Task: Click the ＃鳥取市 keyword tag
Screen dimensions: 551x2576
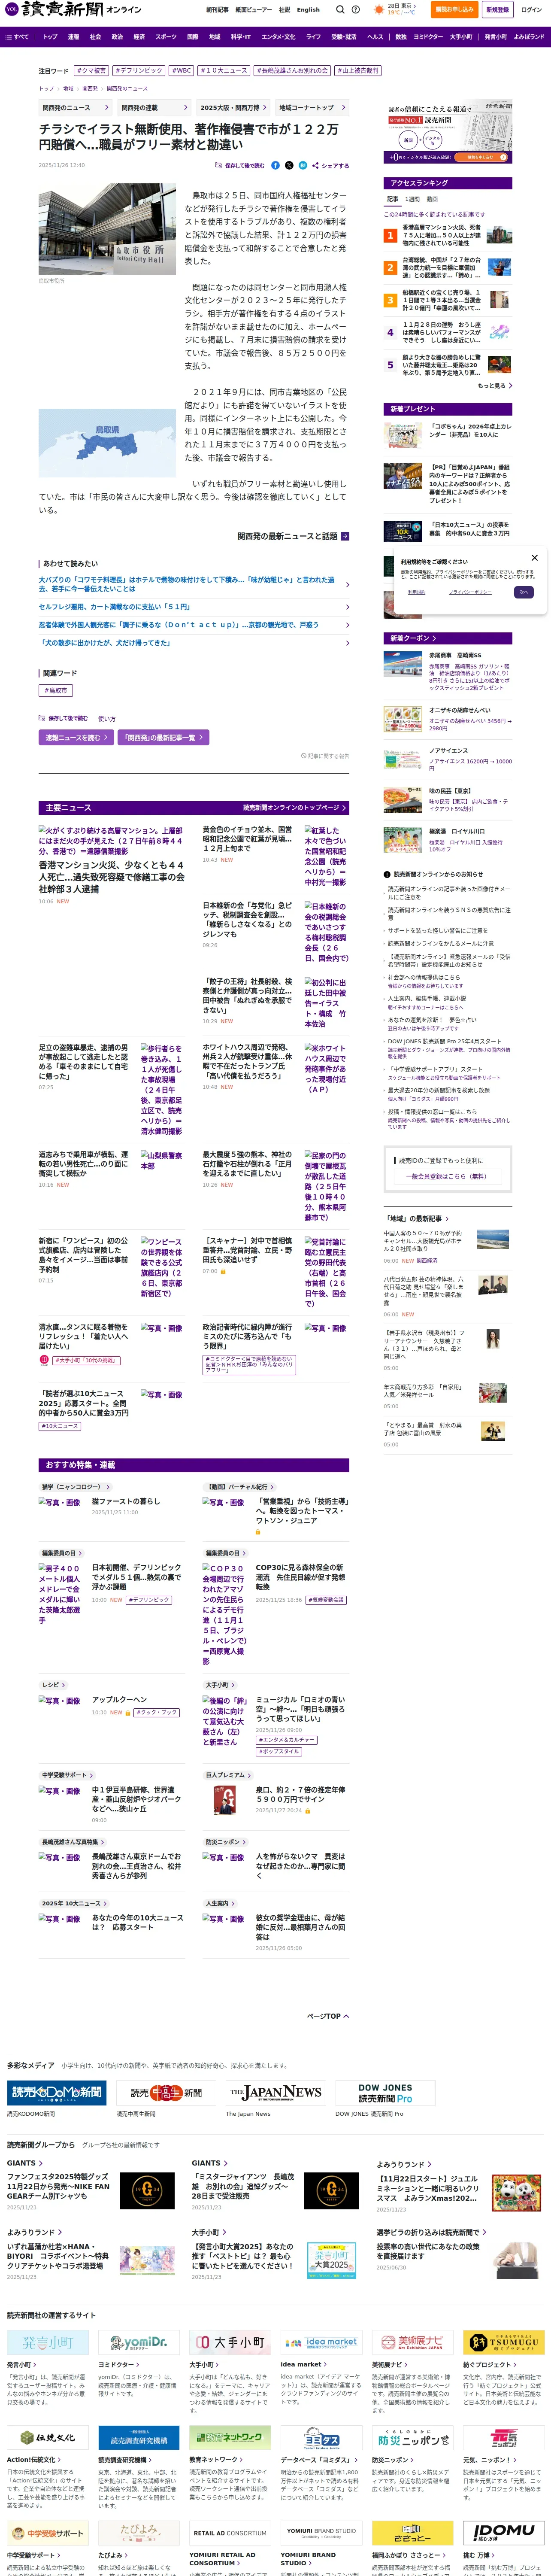Action: point(56,690)
